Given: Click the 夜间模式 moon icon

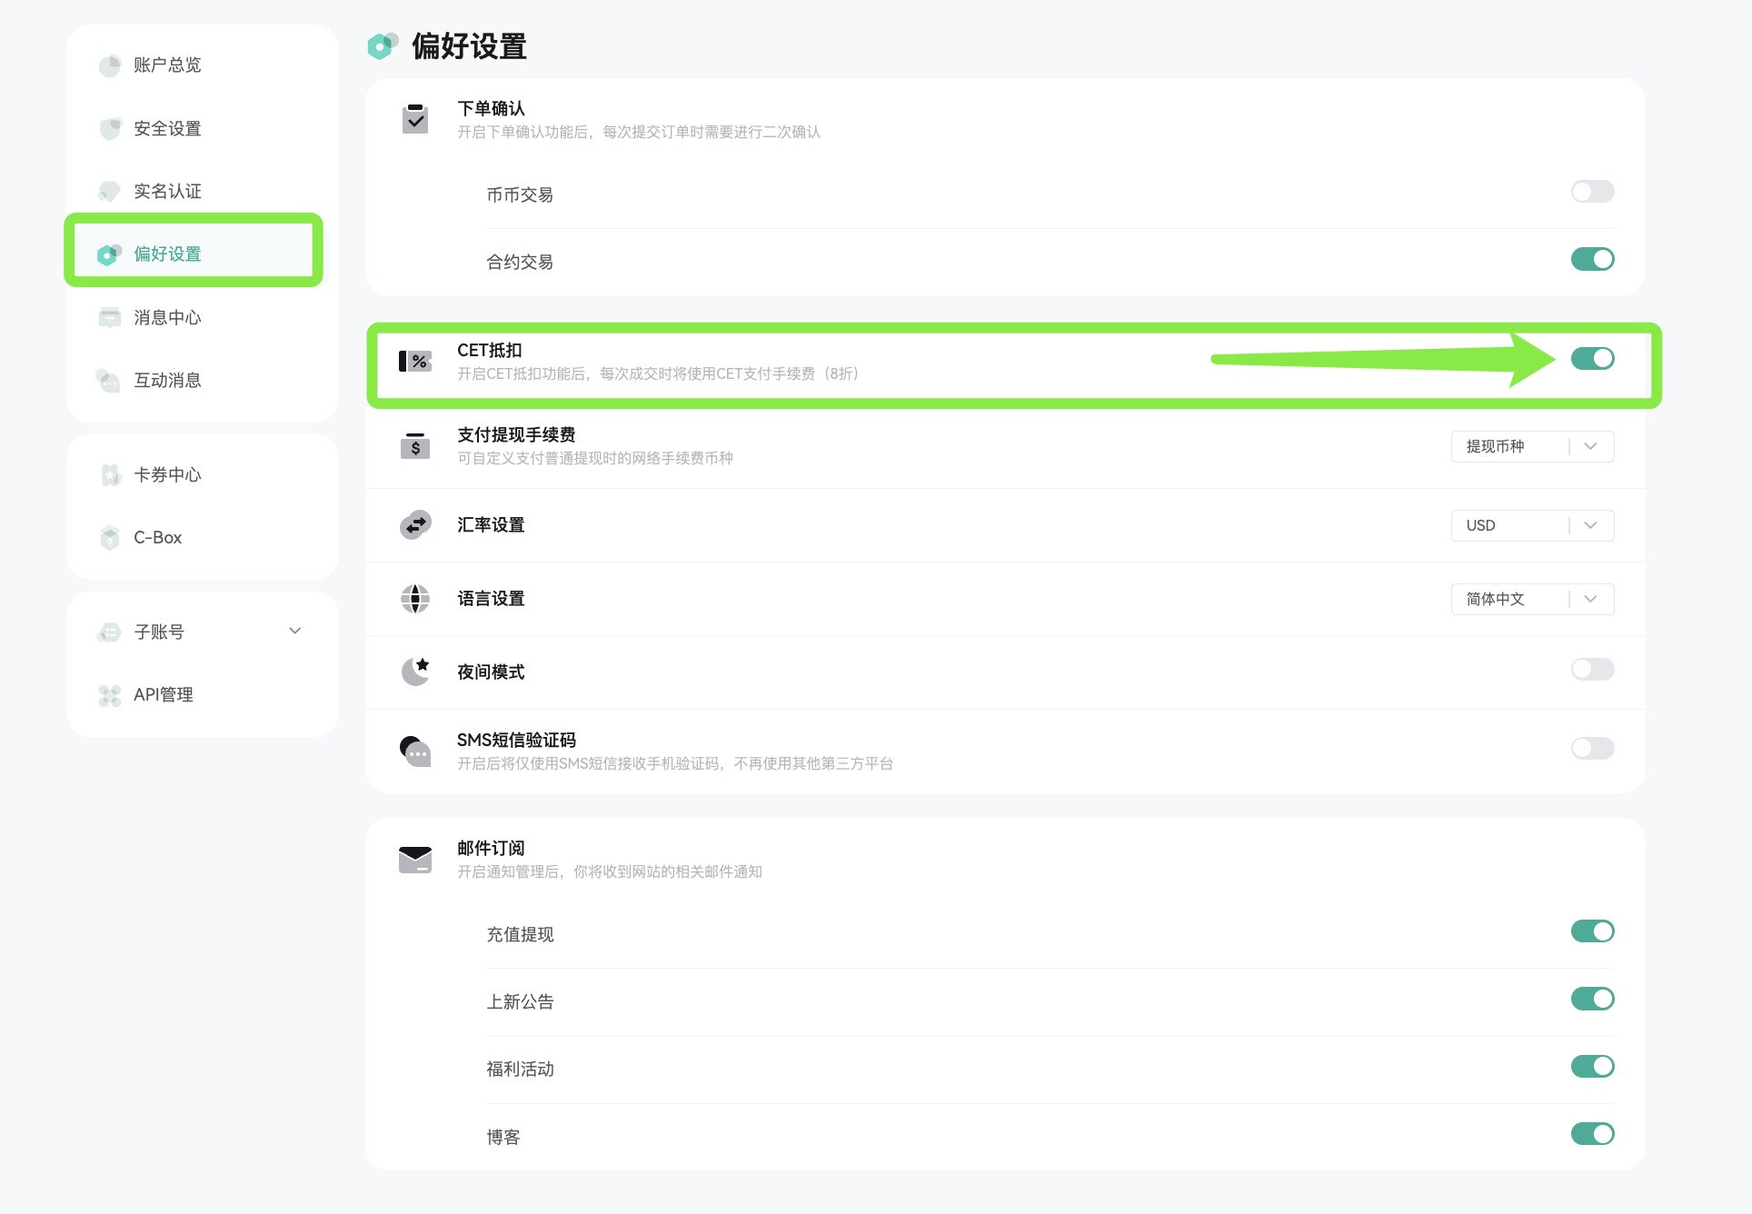Looking at the screenshot, I should tap(415, 672).
